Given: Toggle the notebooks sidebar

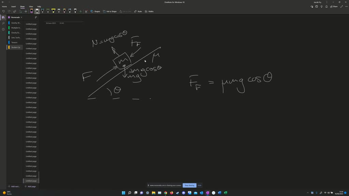Looking at the screenshot, I should (x=3, y=17).
